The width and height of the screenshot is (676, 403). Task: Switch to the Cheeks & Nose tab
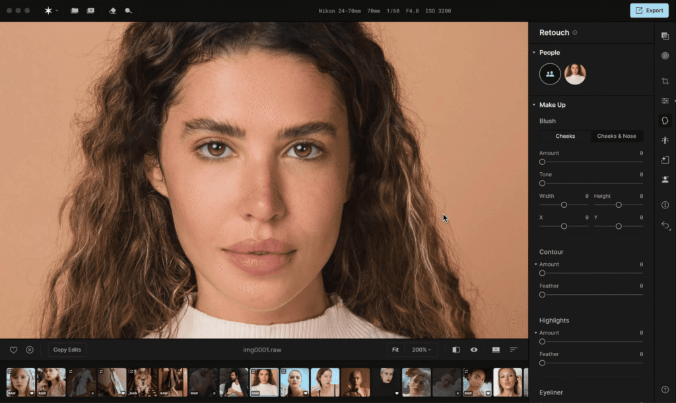617,136
